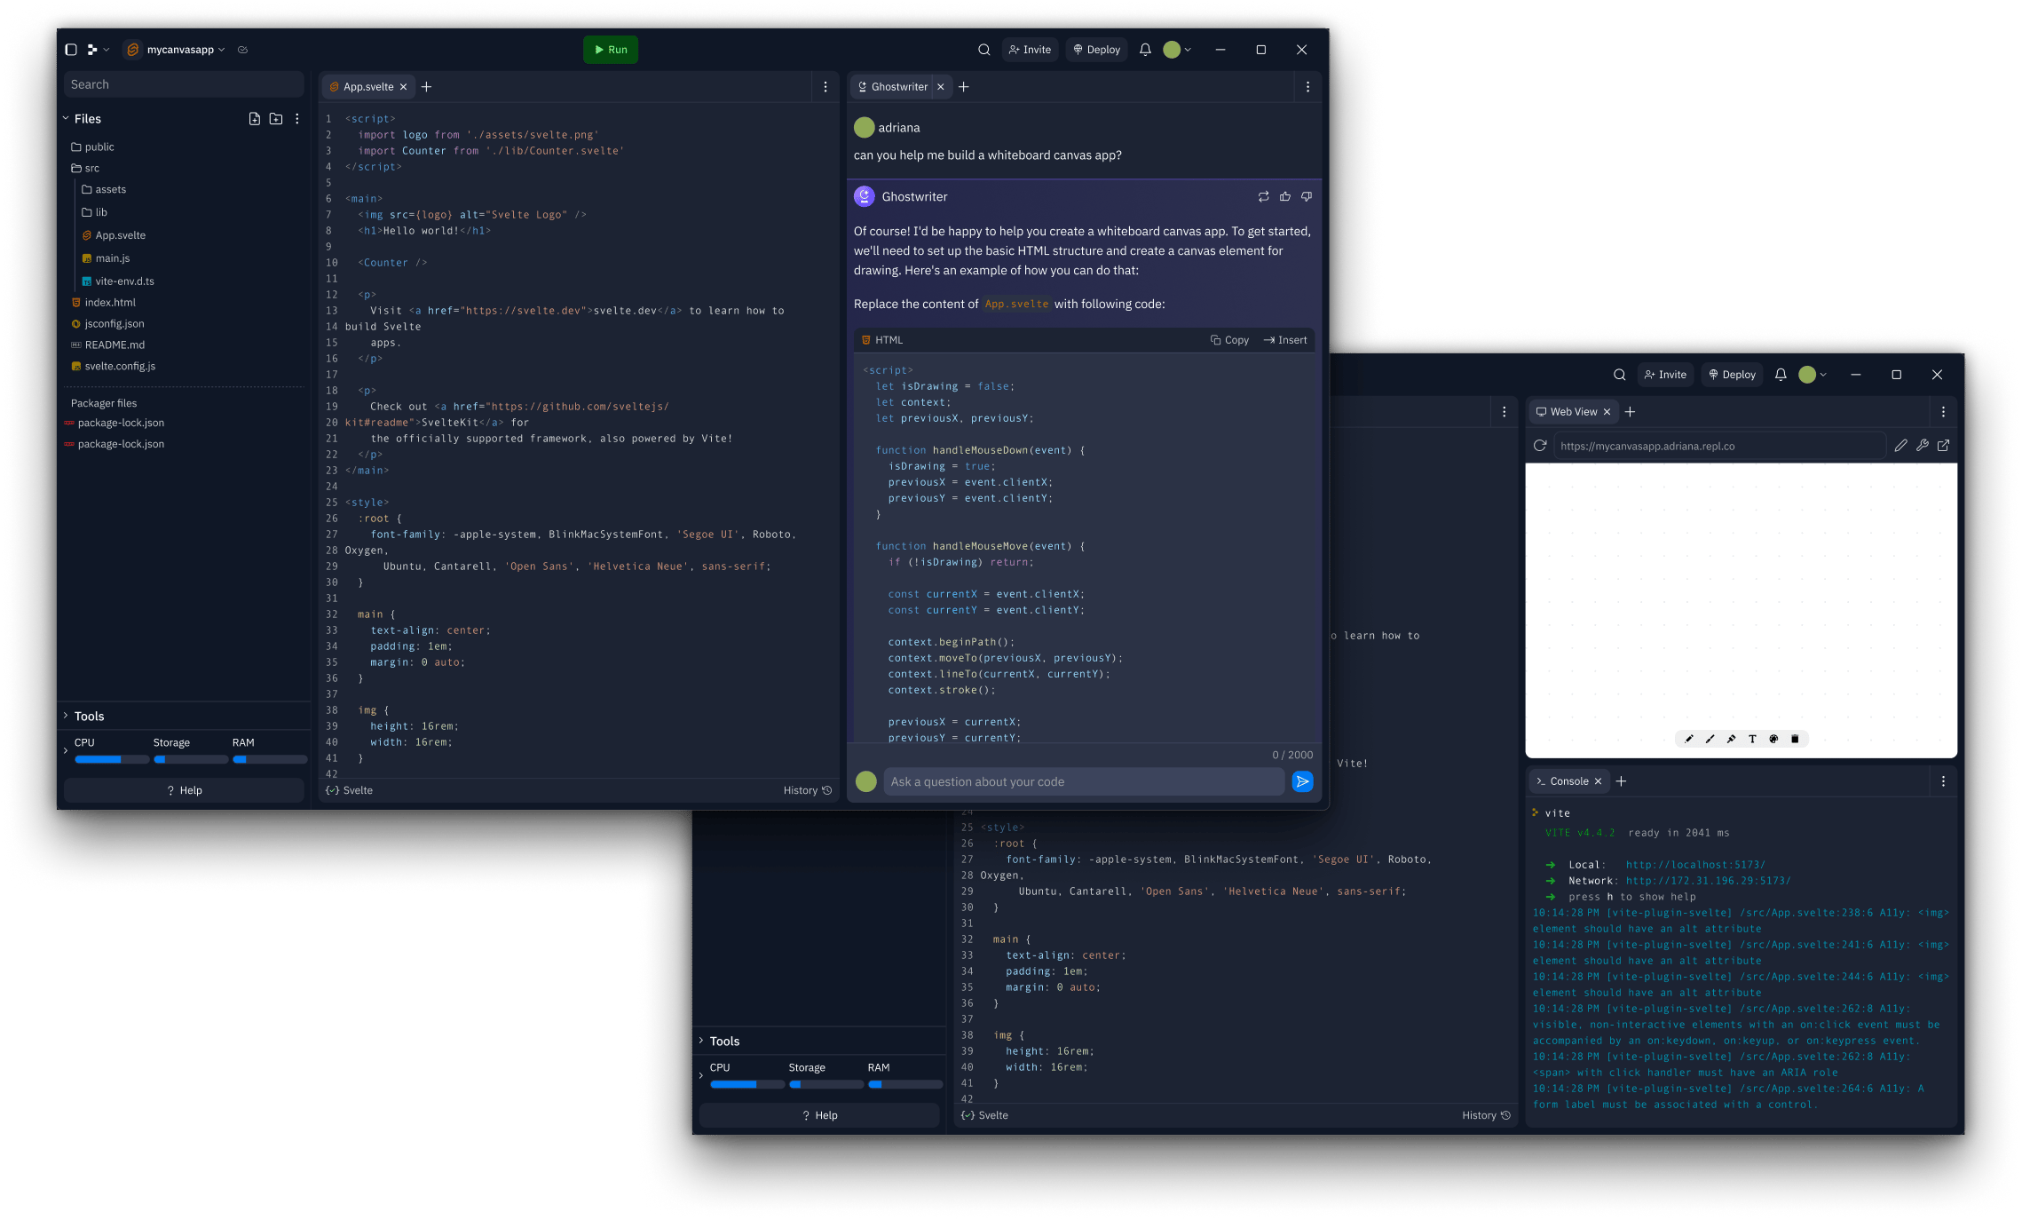The width and height of the screenshot is (2022, 1220).
Task: Open the App.svelte file tab
Action: pos(366,87)
